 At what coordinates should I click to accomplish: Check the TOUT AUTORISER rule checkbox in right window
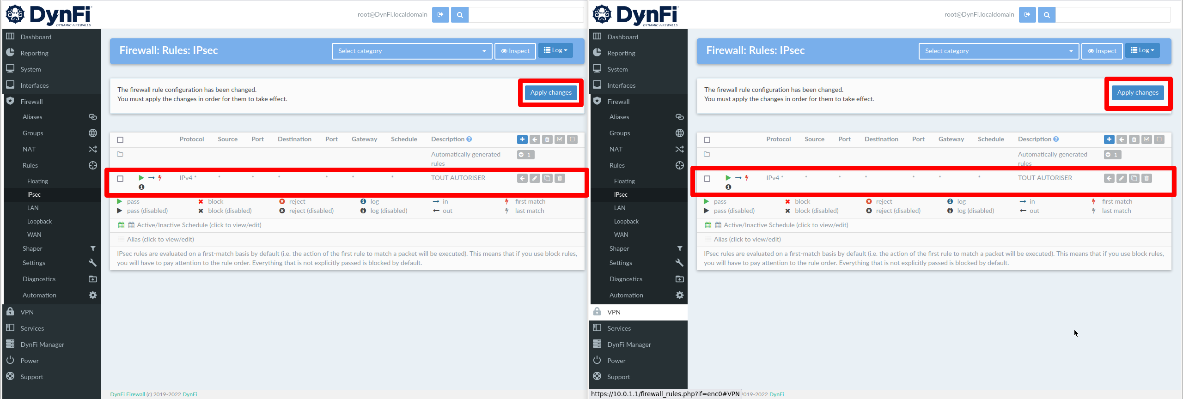click(707, 179)
